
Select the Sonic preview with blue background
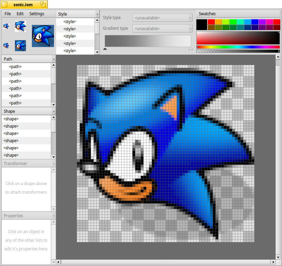pos(20,45)
